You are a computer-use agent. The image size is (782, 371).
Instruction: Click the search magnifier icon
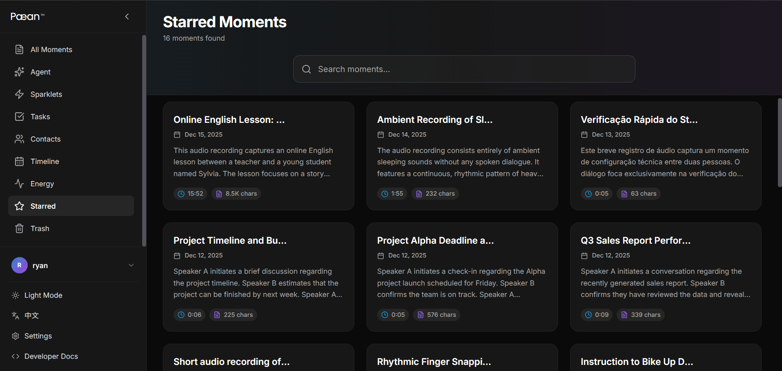click(x=306, y=69)
